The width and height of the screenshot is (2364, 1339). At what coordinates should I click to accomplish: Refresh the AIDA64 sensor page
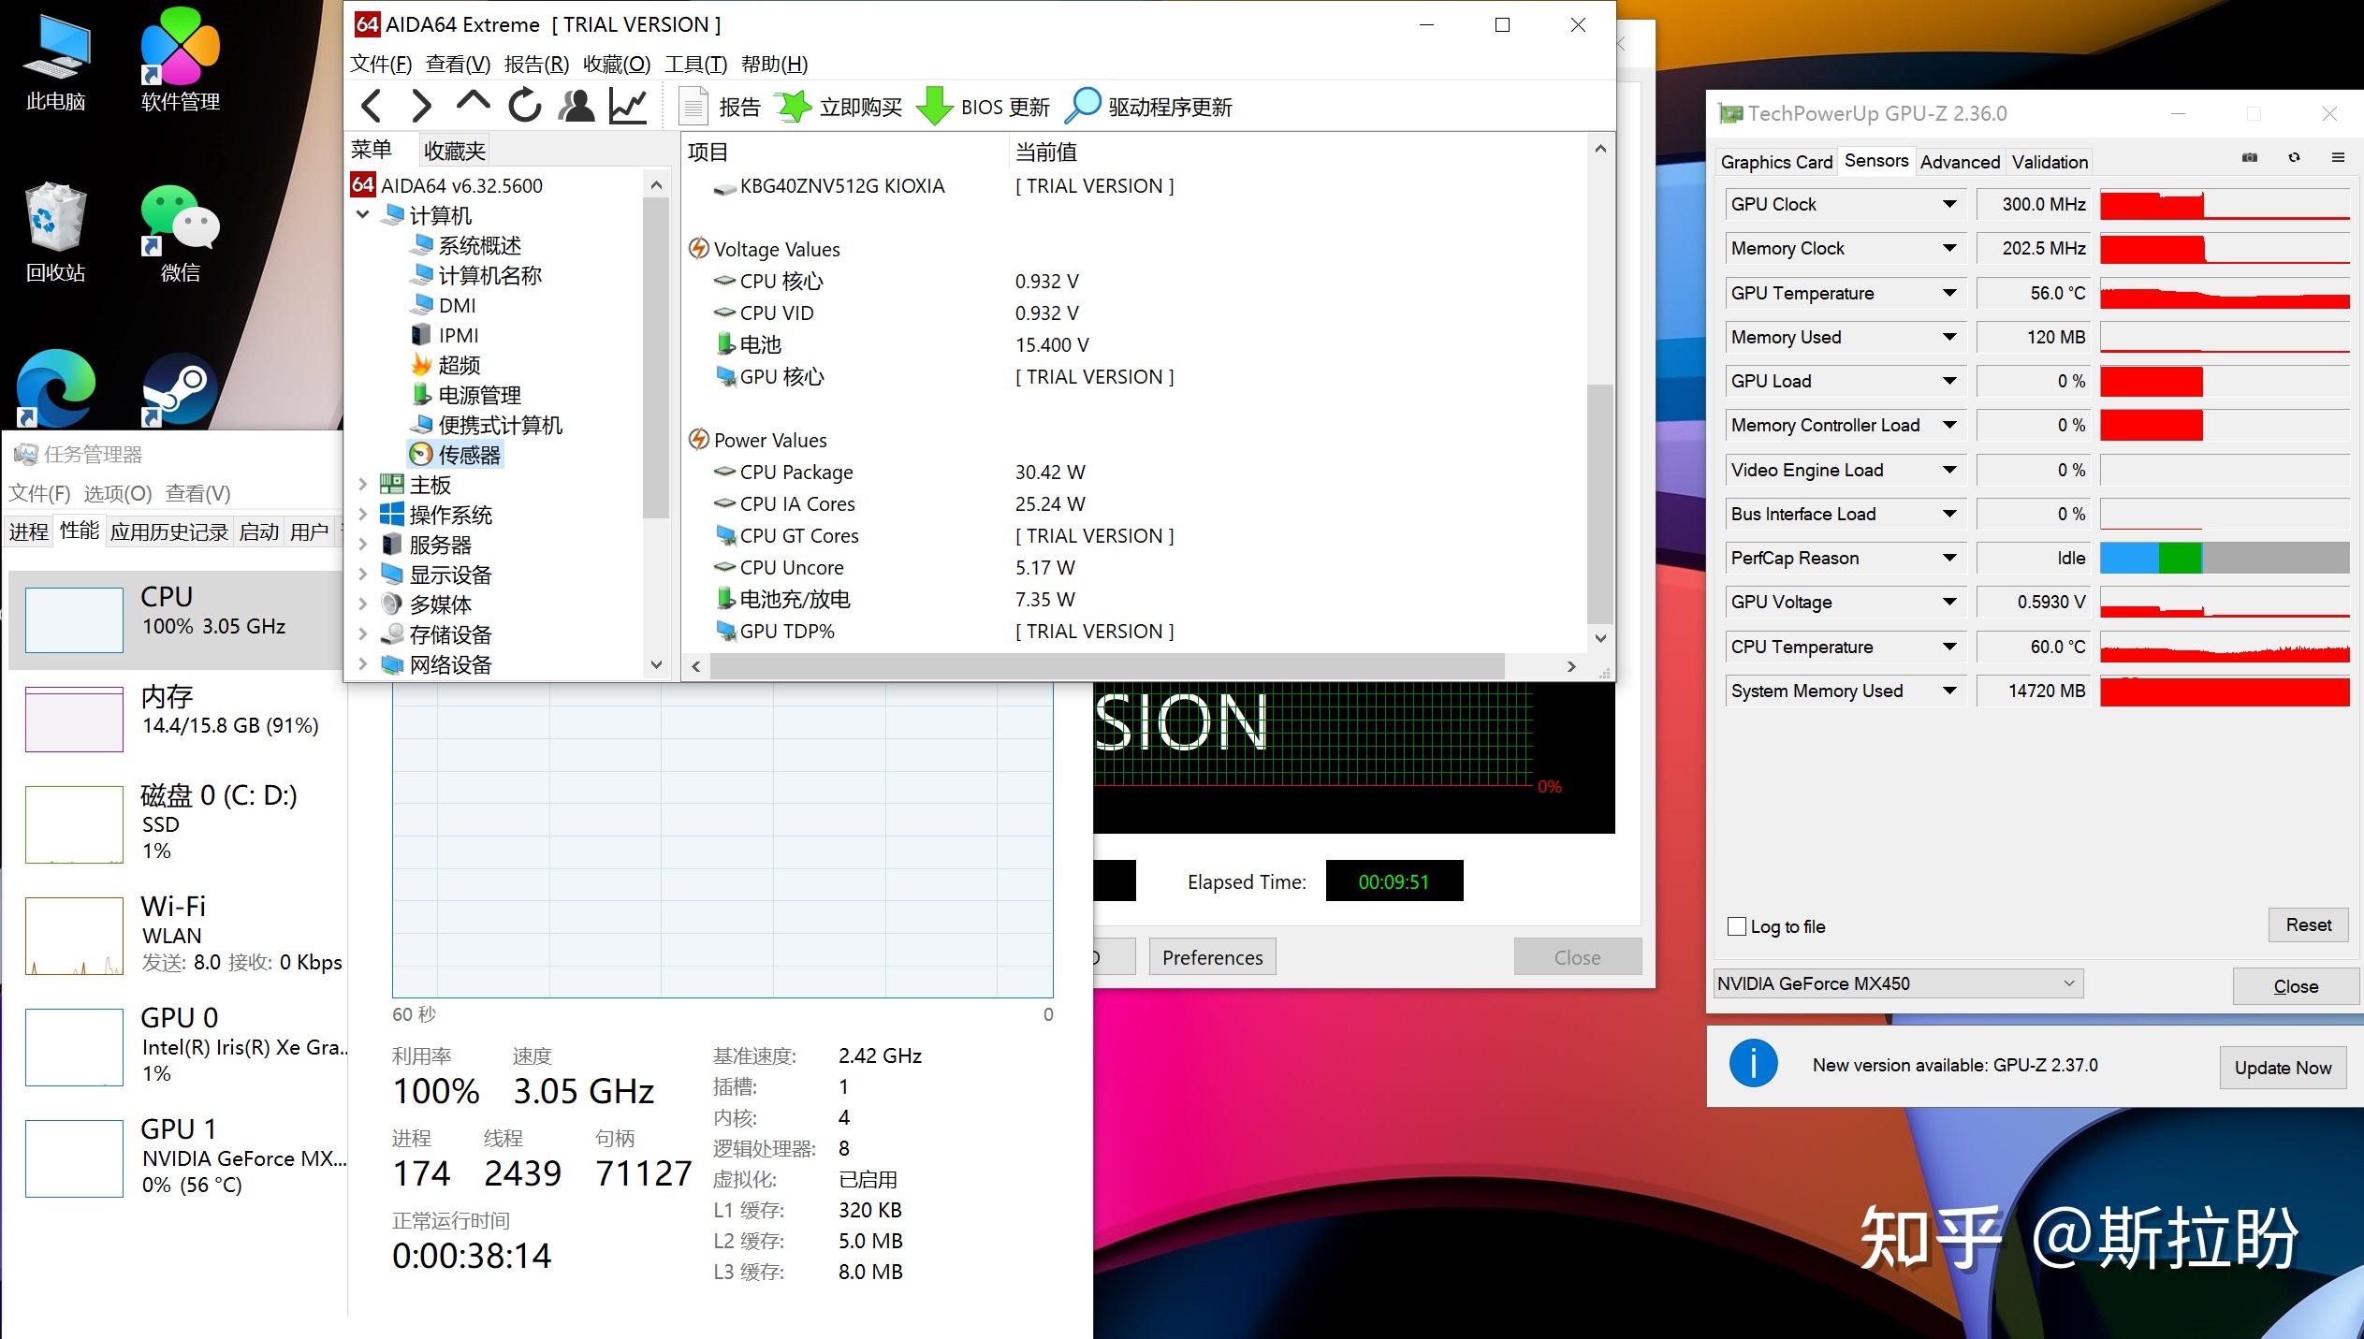click(524, 105)
